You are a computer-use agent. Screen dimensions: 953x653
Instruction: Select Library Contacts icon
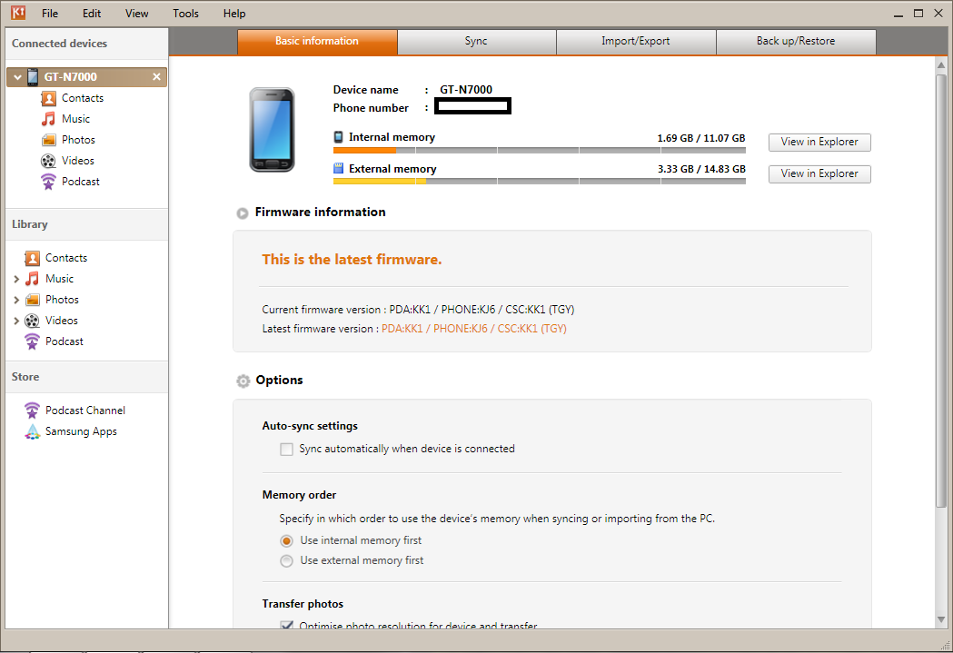(32, 258)
